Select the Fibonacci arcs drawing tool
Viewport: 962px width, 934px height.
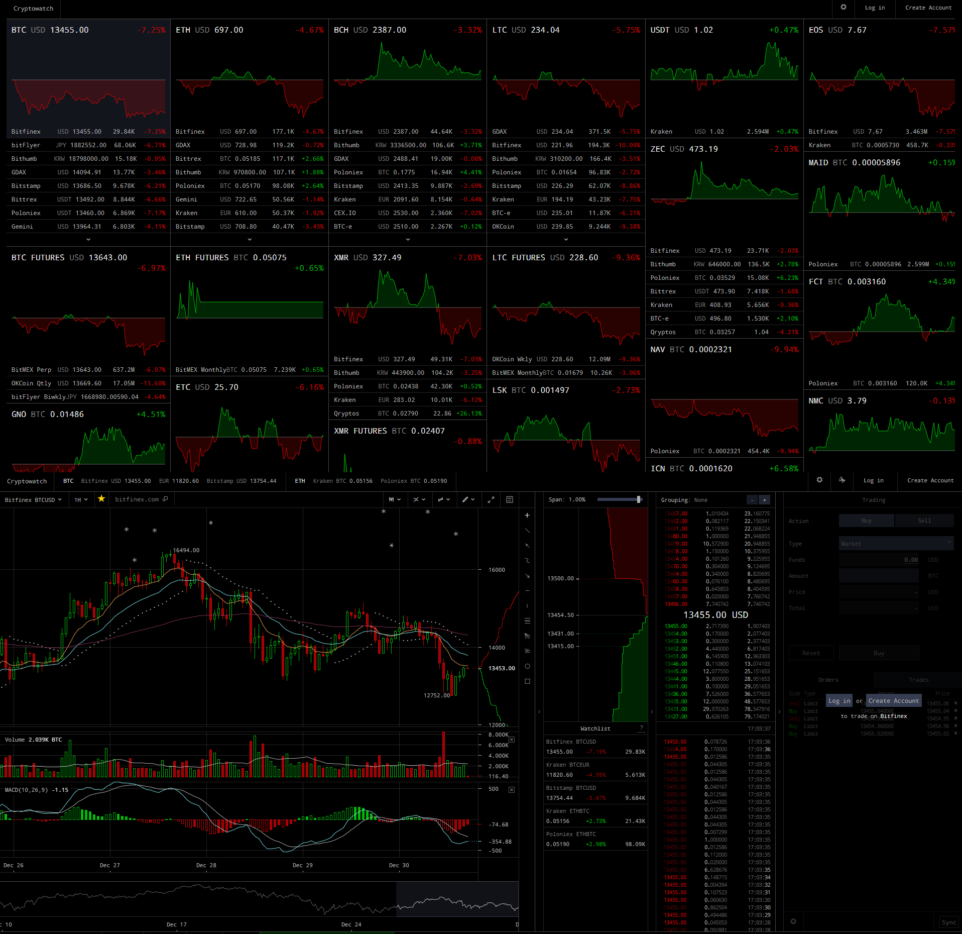click(527, 651)
